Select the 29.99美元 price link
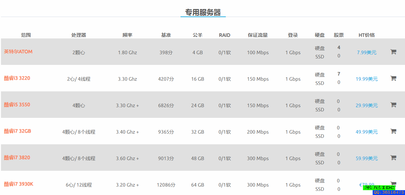This screenshot has height=195, width=405. tap(367, 105)
